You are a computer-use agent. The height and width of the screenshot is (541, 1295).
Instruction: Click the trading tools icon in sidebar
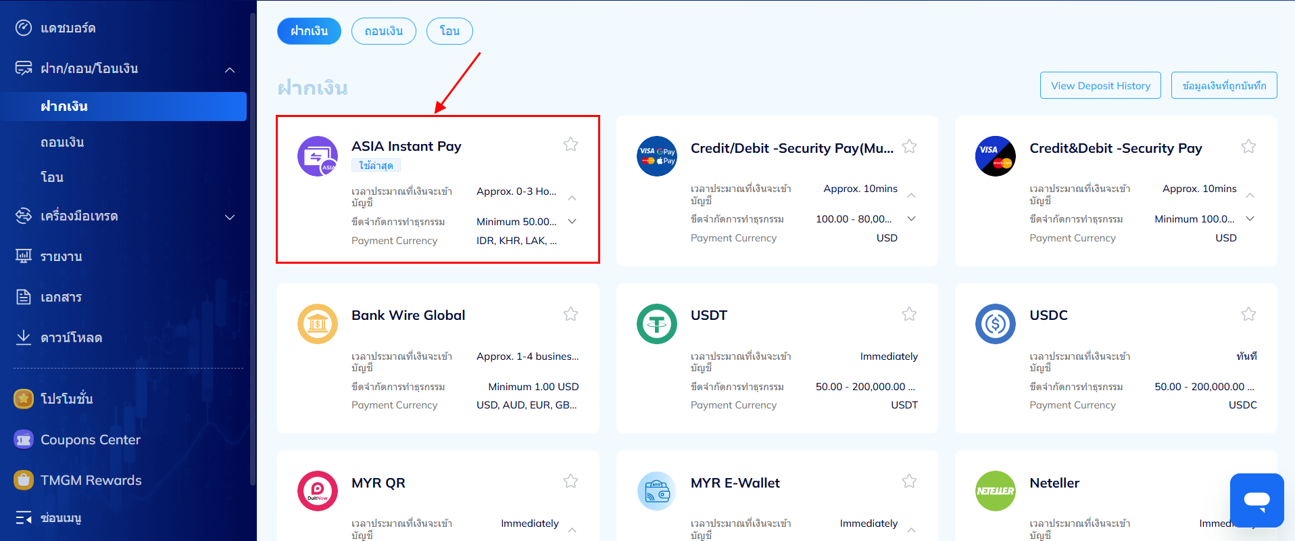pos(24,216)
